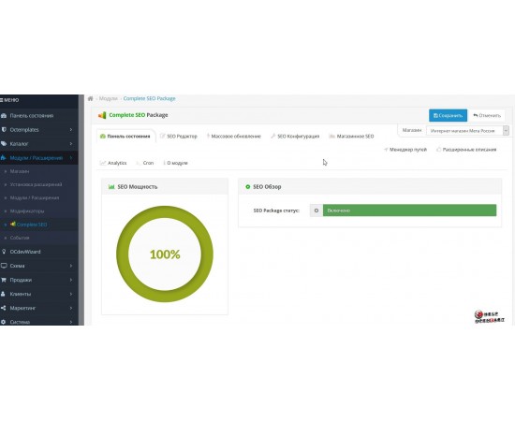This screenshot has width=515, height=421.
Task: Click the green SEO Обзор circle icon
Action: 247,187
